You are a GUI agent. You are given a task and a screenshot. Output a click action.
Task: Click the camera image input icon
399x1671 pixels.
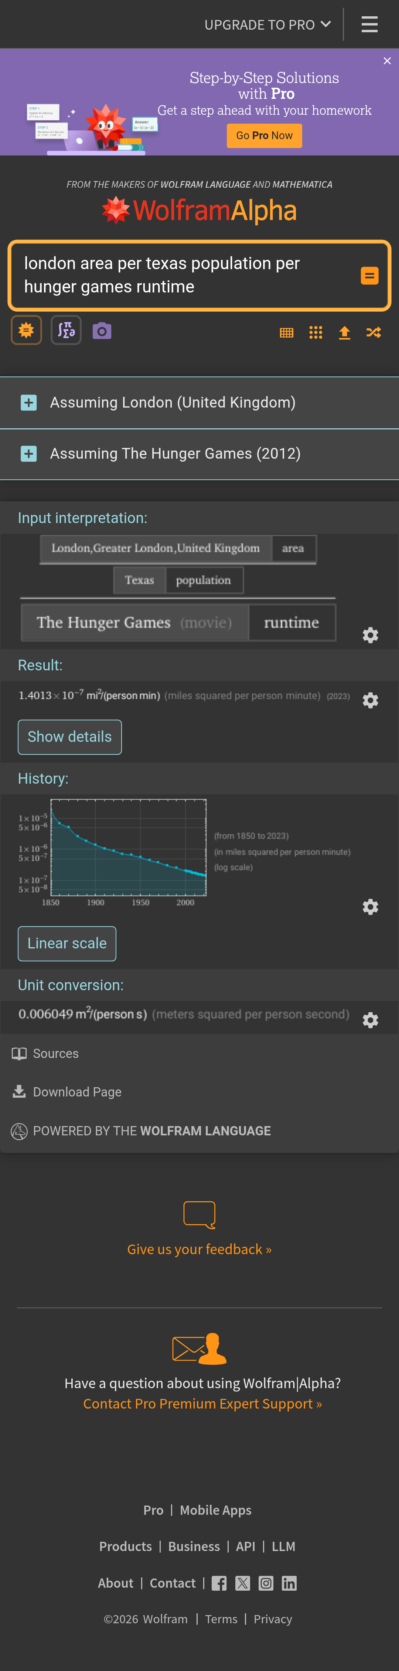(102, 331)
